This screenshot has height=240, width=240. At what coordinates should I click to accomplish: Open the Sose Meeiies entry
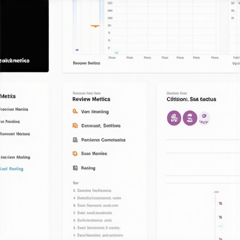point(94,154)
